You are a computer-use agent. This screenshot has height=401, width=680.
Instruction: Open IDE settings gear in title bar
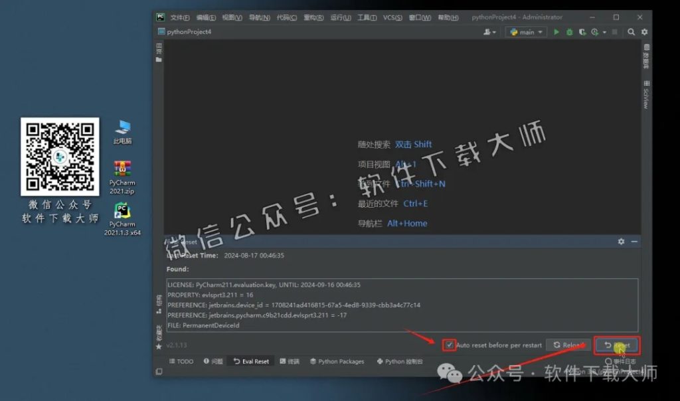(644, 32)
